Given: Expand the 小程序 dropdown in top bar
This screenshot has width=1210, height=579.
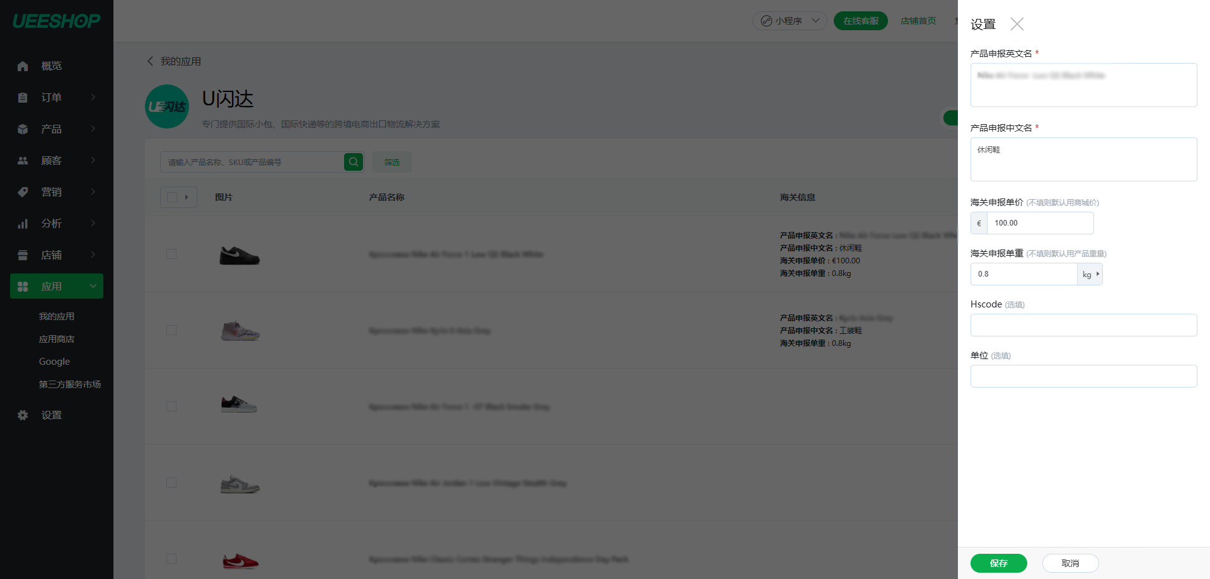Looking at the screenshot, I should click(x=790, y=21).
